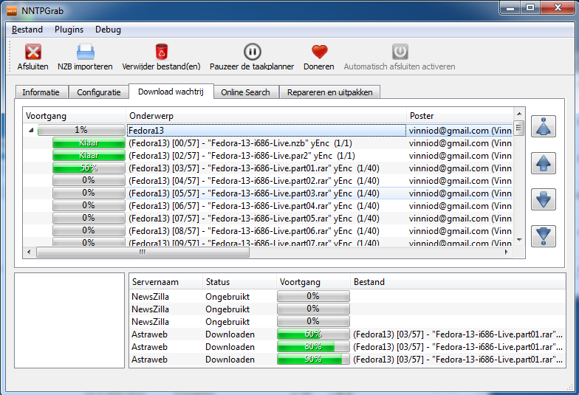Click the Verwijder bestand(en) trash icon
This screenshot has width=579, height=395.
[x=161, y=52]
